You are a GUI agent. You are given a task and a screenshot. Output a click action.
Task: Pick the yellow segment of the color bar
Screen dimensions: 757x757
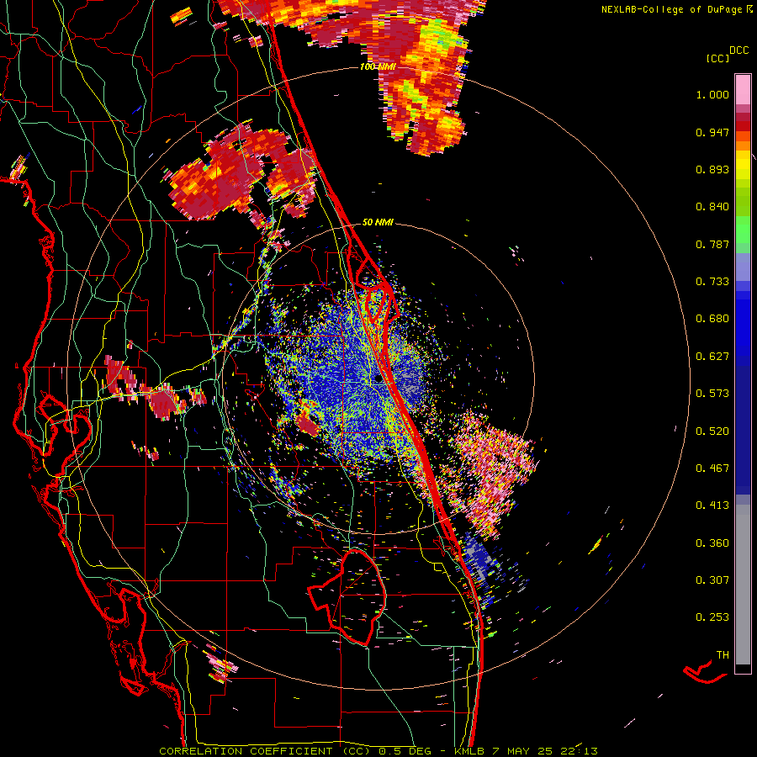click(743, 165)
